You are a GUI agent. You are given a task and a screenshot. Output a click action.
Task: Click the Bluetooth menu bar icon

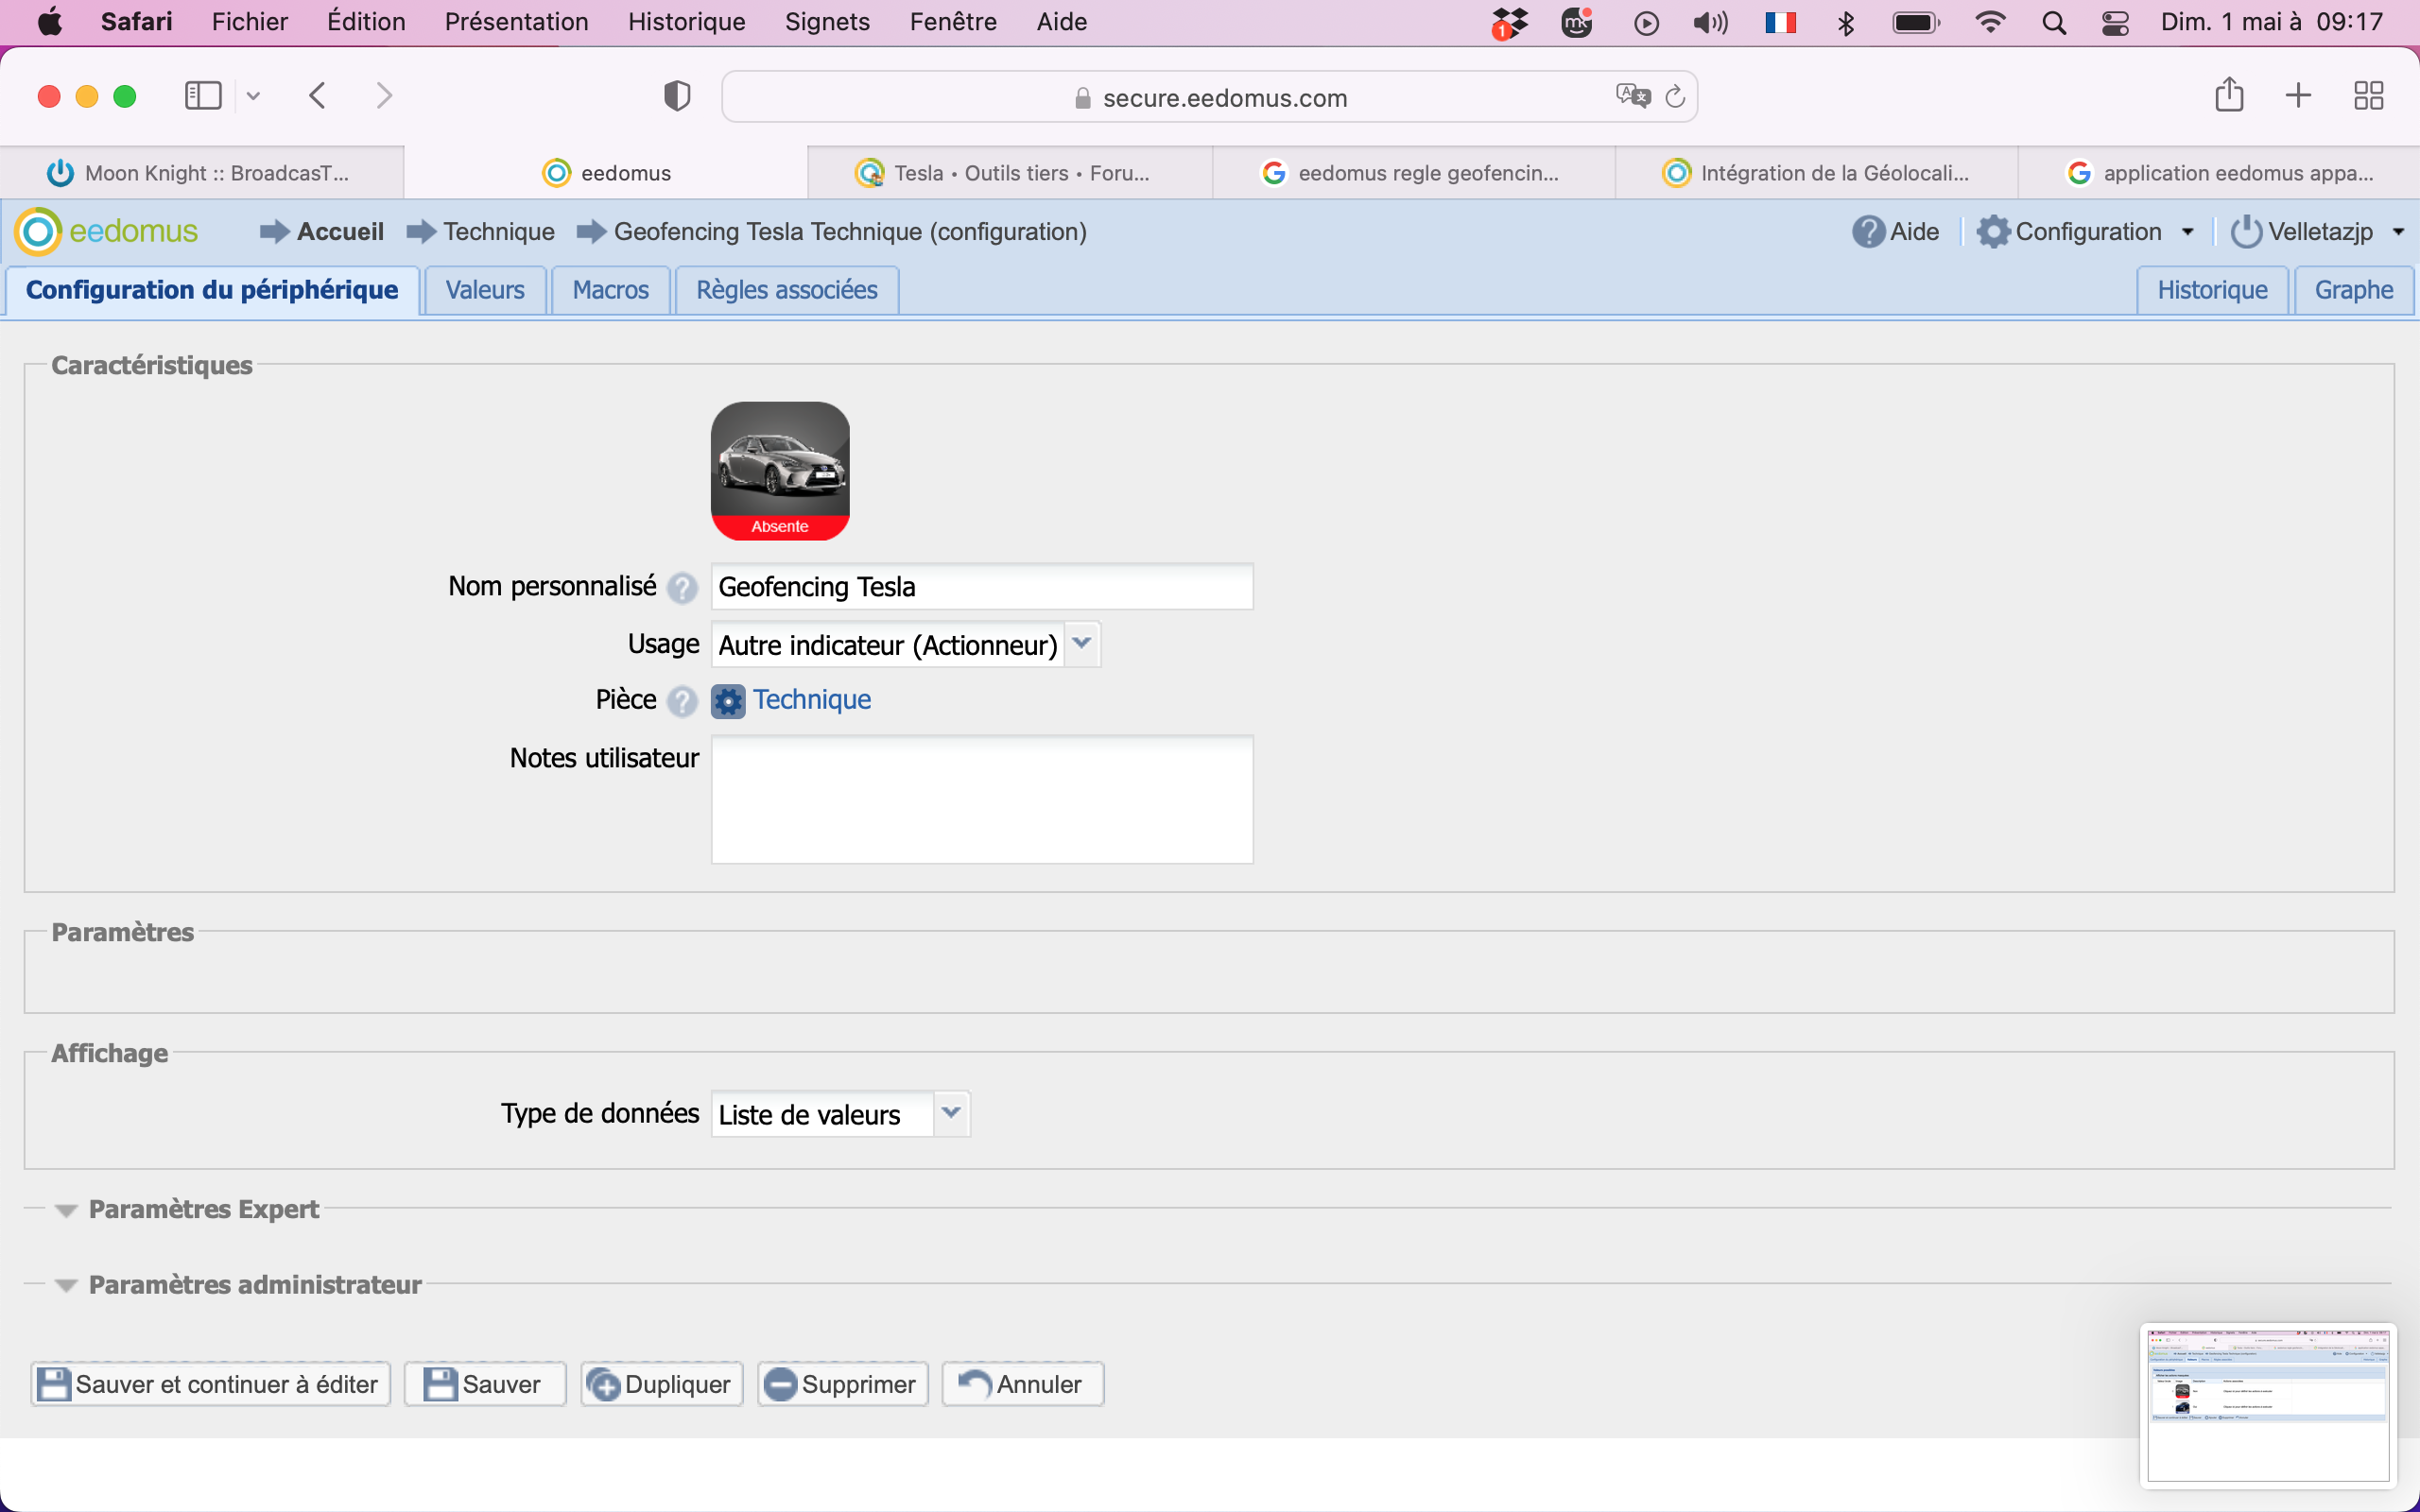1846,22
